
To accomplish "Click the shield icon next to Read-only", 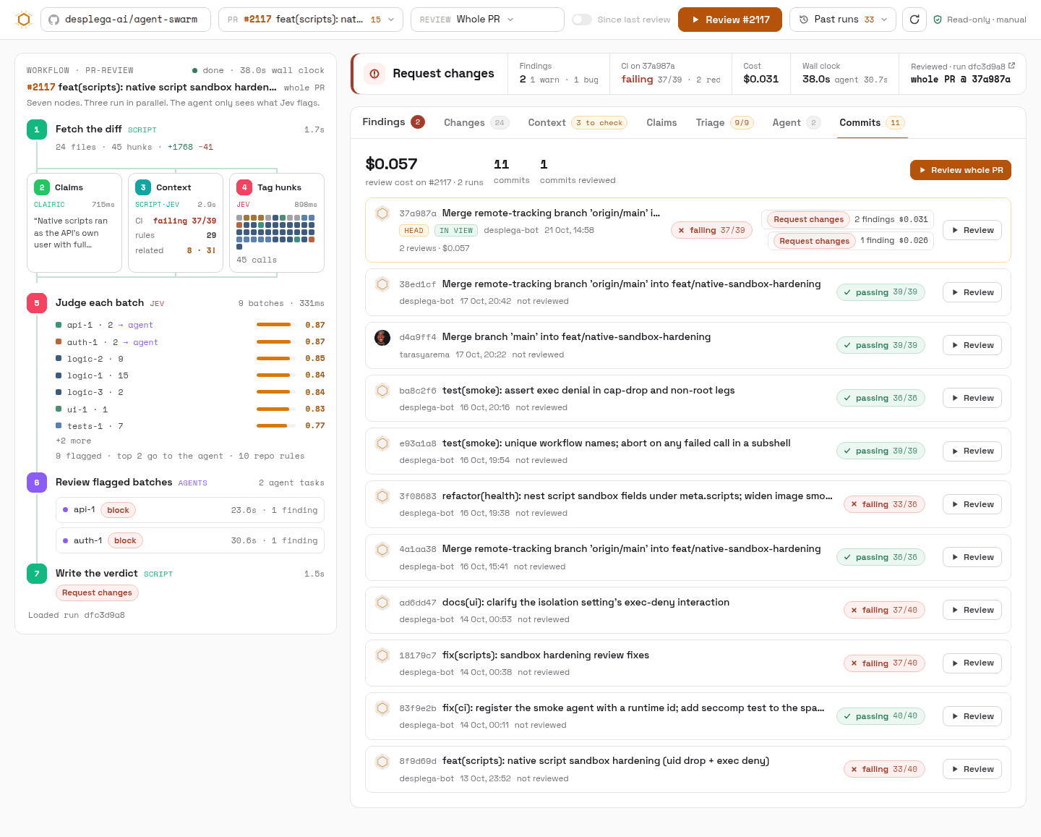I will [938, 20].
